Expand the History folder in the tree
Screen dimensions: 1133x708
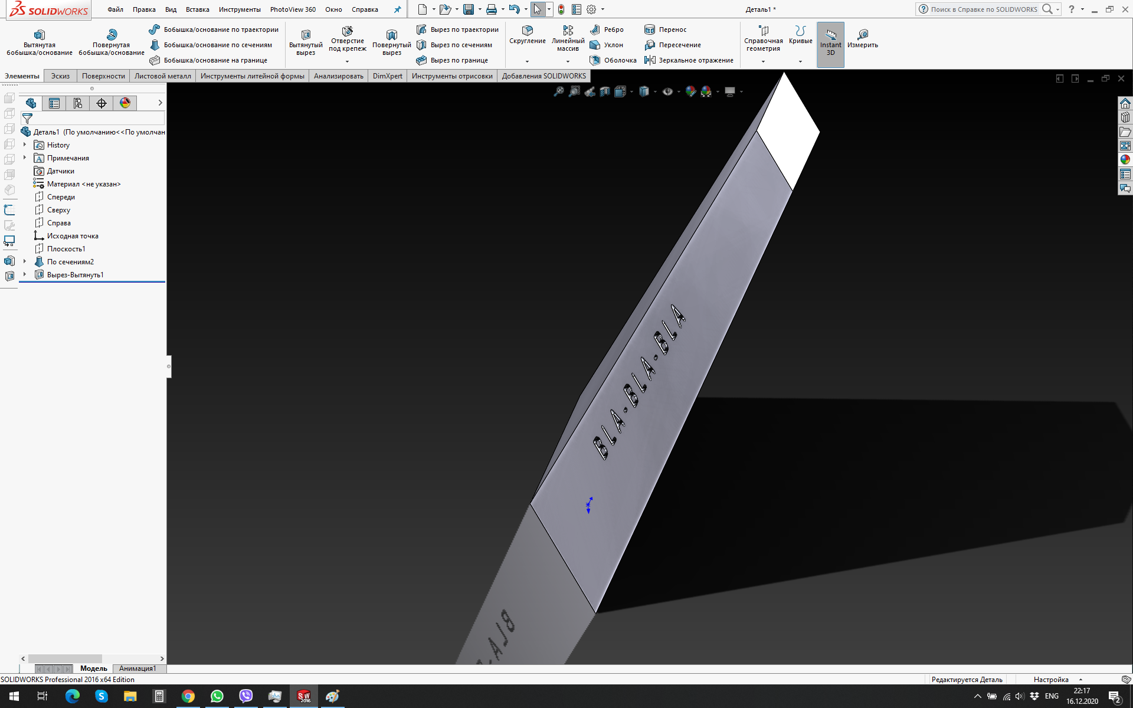25,145
